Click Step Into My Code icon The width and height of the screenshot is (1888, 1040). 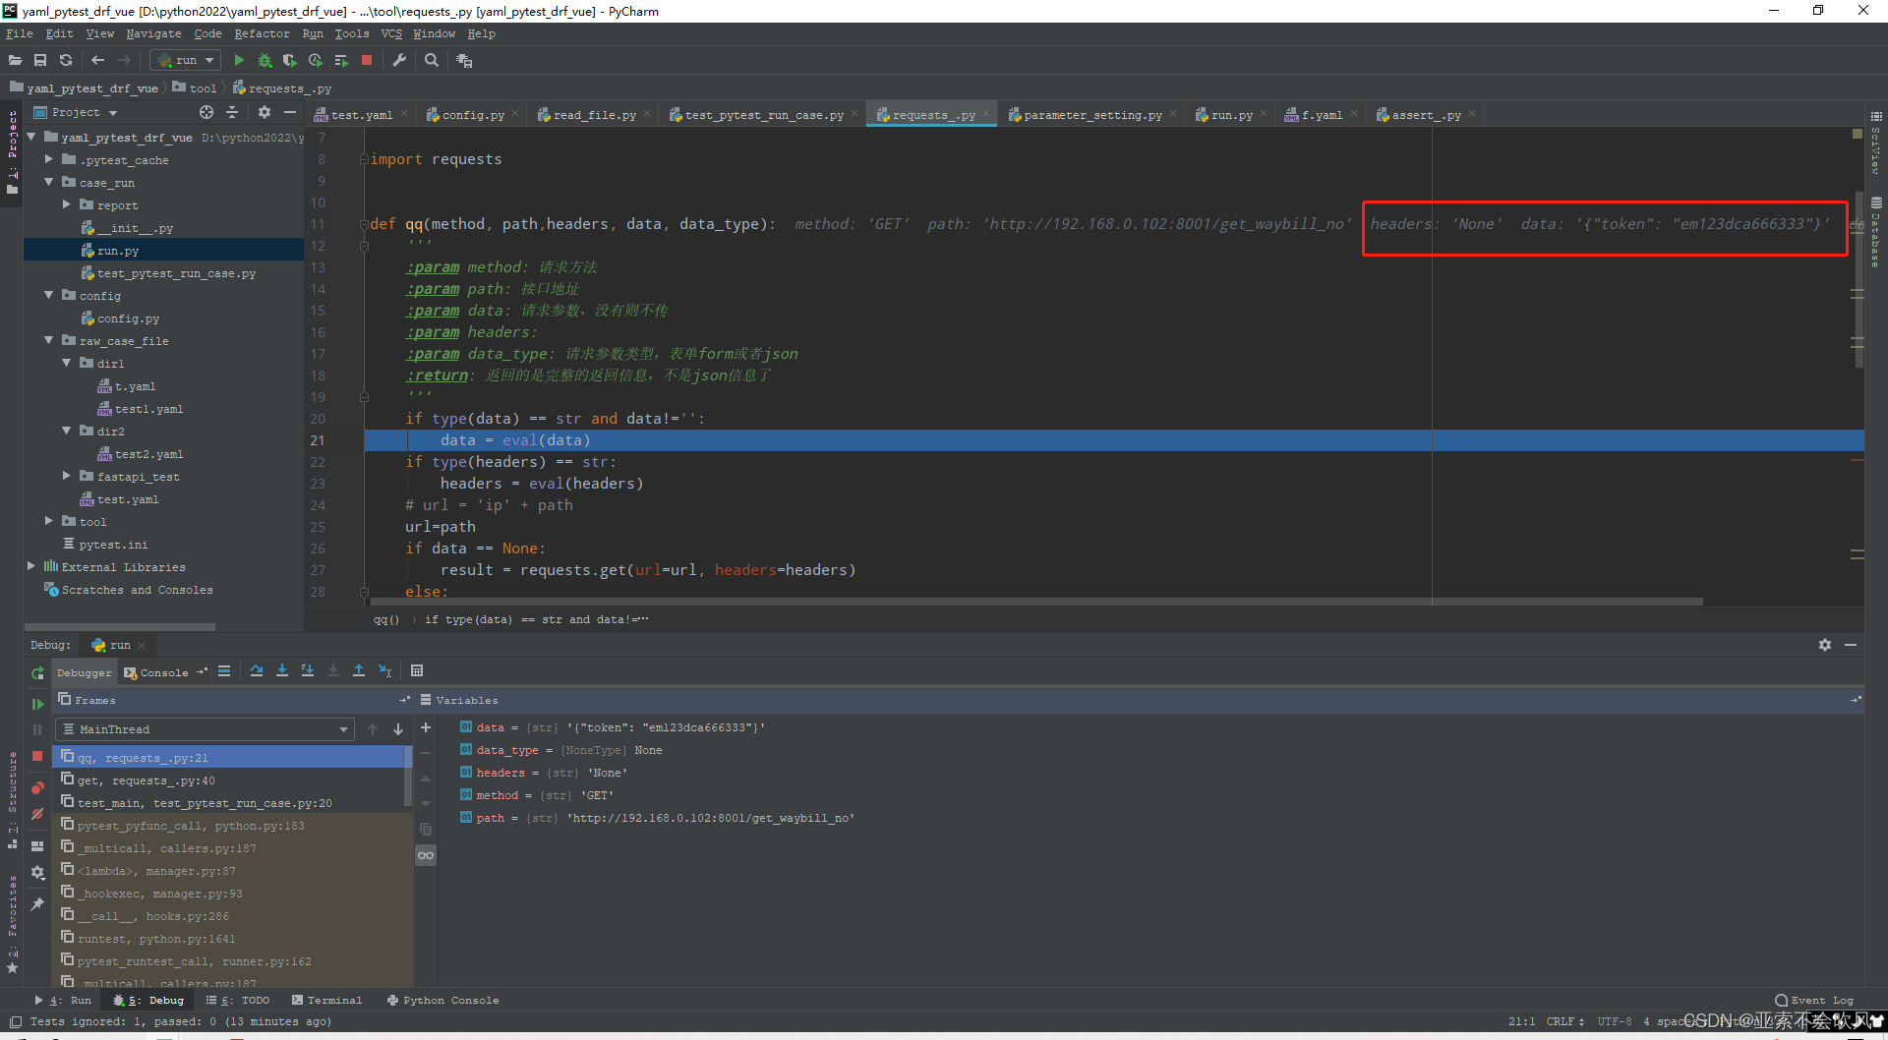(308, 670)
